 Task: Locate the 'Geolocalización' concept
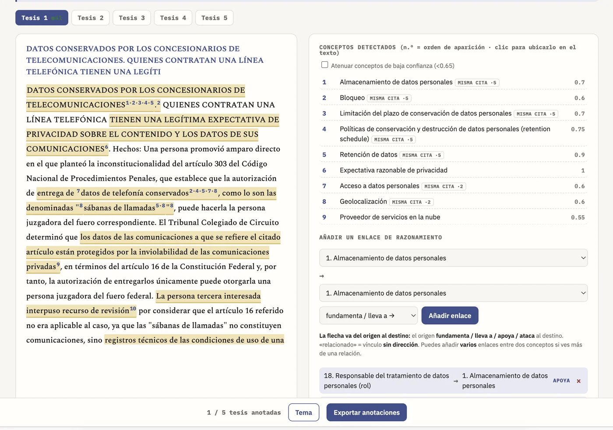point(453,202)
